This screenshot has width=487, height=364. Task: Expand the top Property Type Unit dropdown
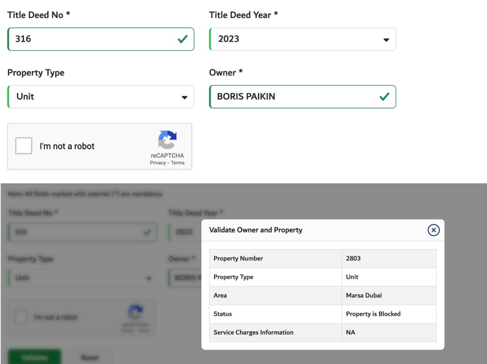point(184,97)
